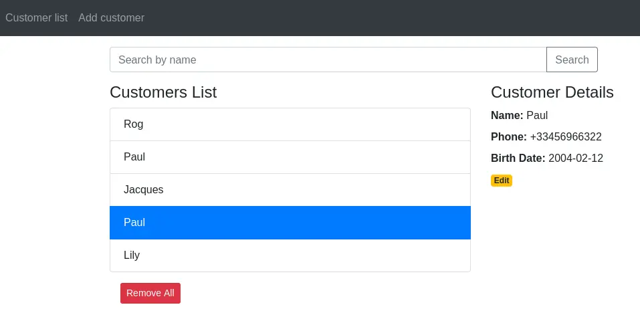Click the name value Paul in Customer Details
Screen dimensions: 640x315
[537, 116]
